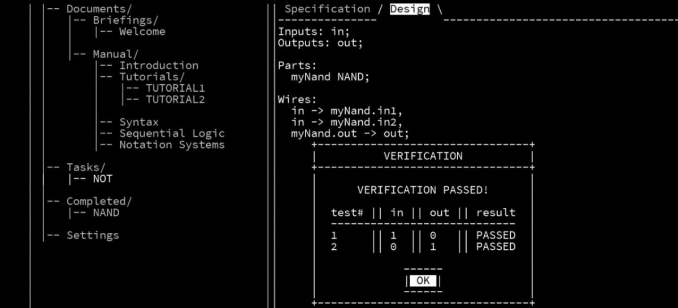Collapse the Tasks folder
The height and width of the screenshot is (308, 678).
coord(86,167)
